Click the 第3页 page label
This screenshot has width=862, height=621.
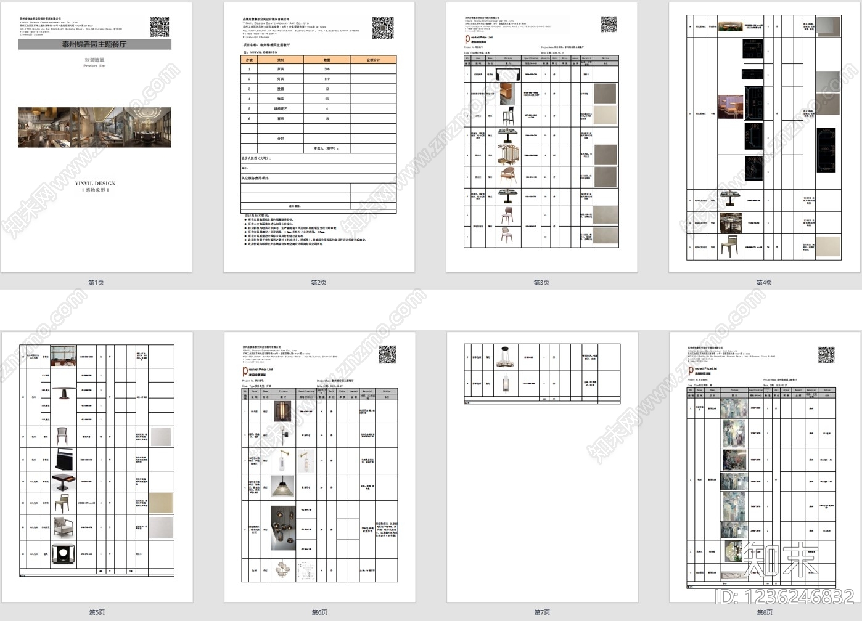pos(541,283)
